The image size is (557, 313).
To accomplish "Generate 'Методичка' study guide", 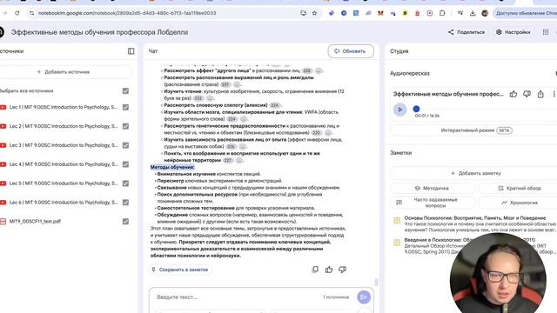I will tap(433, 188).
